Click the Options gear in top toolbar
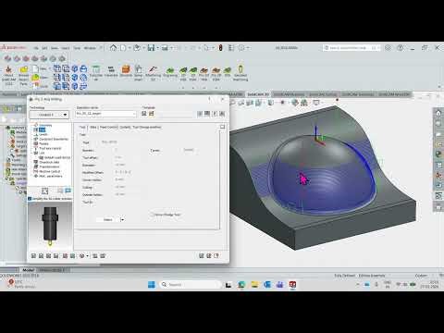Image resolution: width=444 pixels, height=333 pixels. pyautogui.click(x=241, y=48)
